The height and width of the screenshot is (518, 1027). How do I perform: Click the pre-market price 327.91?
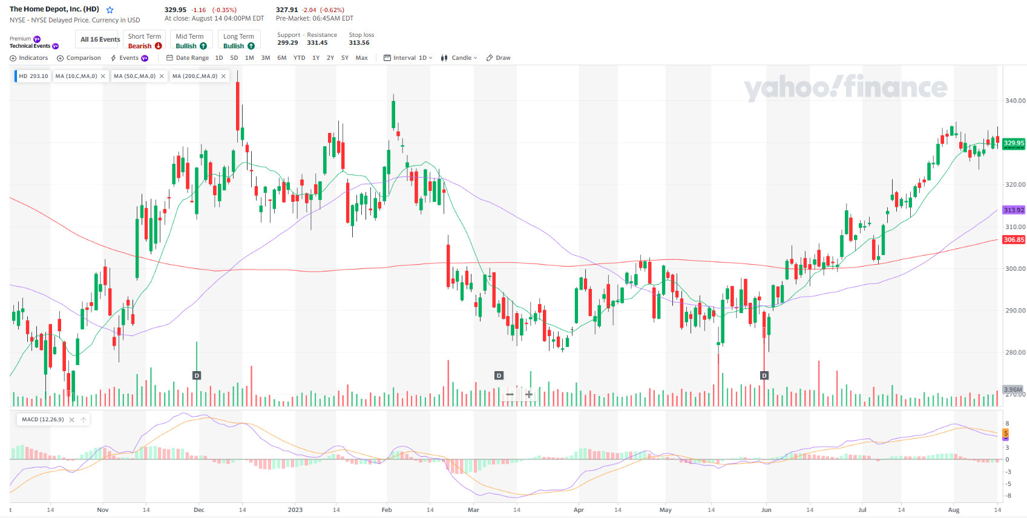click(x=287, y=10)
